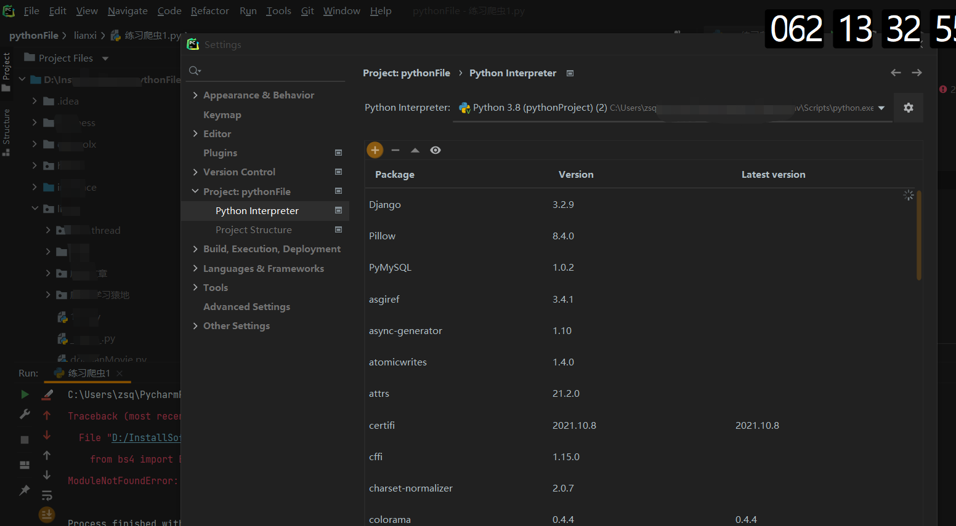Click the Uninstall package minus icon
The width and height of the screenshot is (956, 526).
click(395, 149)
